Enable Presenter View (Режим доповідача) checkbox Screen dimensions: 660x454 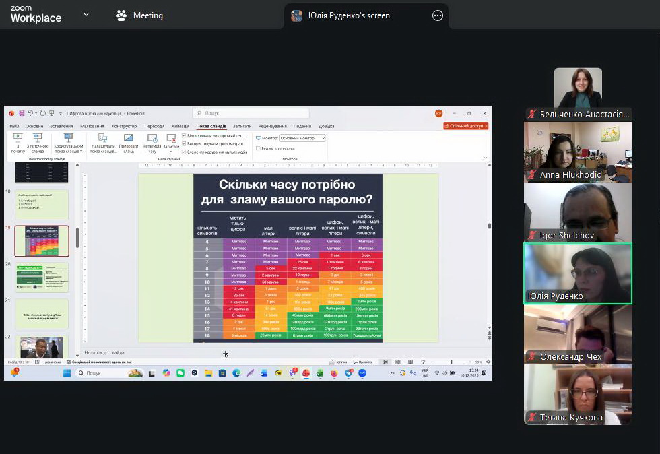click(258, 148)
